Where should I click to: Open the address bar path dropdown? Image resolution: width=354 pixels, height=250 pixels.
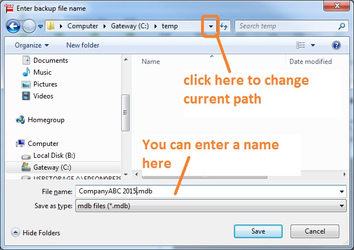pos(211,26)
